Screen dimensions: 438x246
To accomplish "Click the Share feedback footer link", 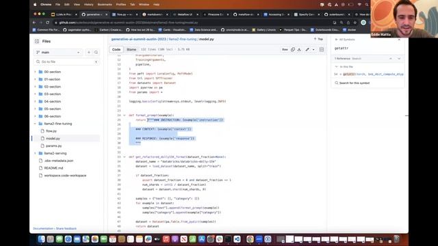I will click(x=66, y=228).
